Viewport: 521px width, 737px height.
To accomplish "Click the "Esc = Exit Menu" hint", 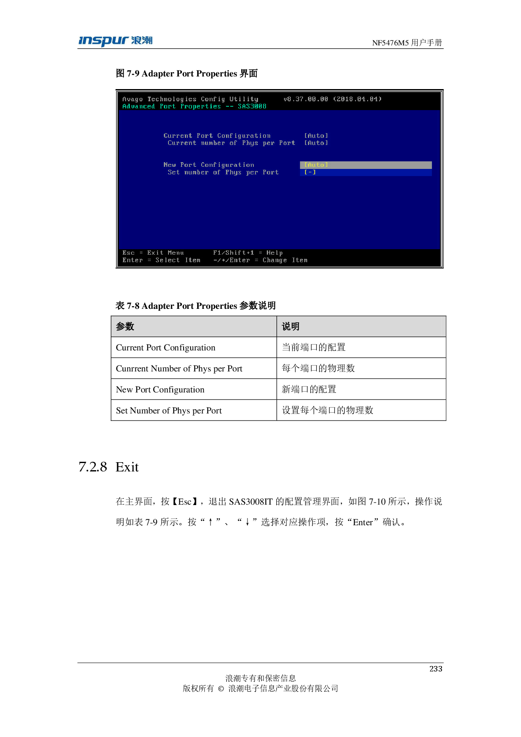I will coord(153,253).
